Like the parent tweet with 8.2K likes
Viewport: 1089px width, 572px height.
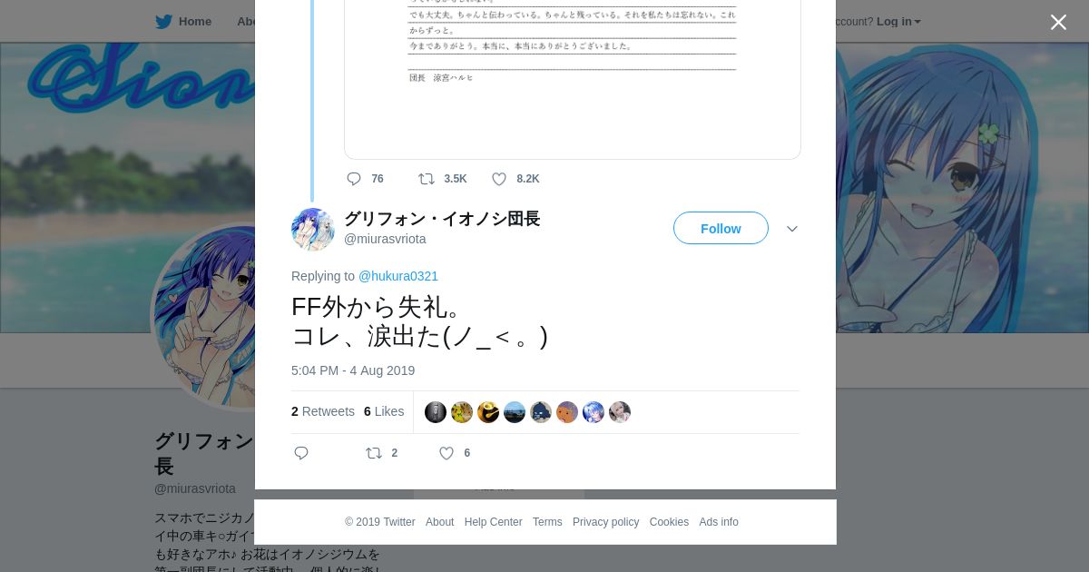coord(499,179)
